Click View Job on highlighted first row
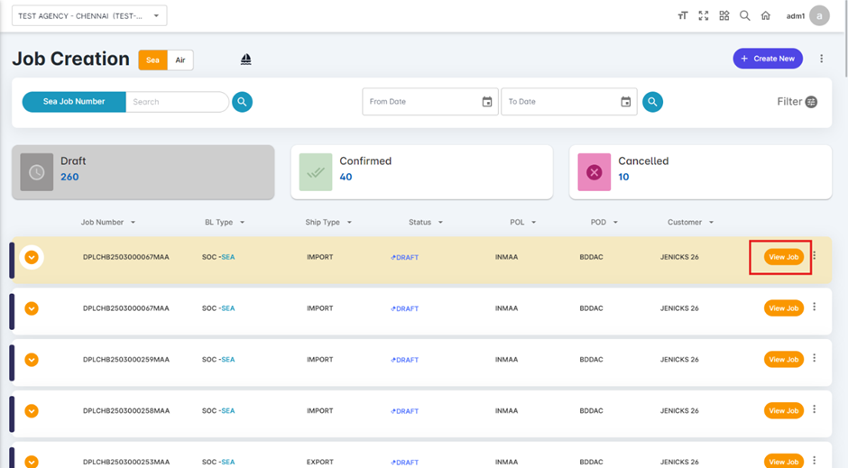This screenshot has height=468, width=848. tap(783, 257)
